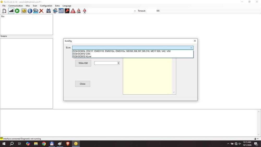
Task: Open the Configuration menu
Action: click(x=46, y=6)
